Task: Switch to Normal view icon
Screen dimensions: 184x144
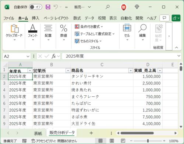Action: (x=100, y=141)
